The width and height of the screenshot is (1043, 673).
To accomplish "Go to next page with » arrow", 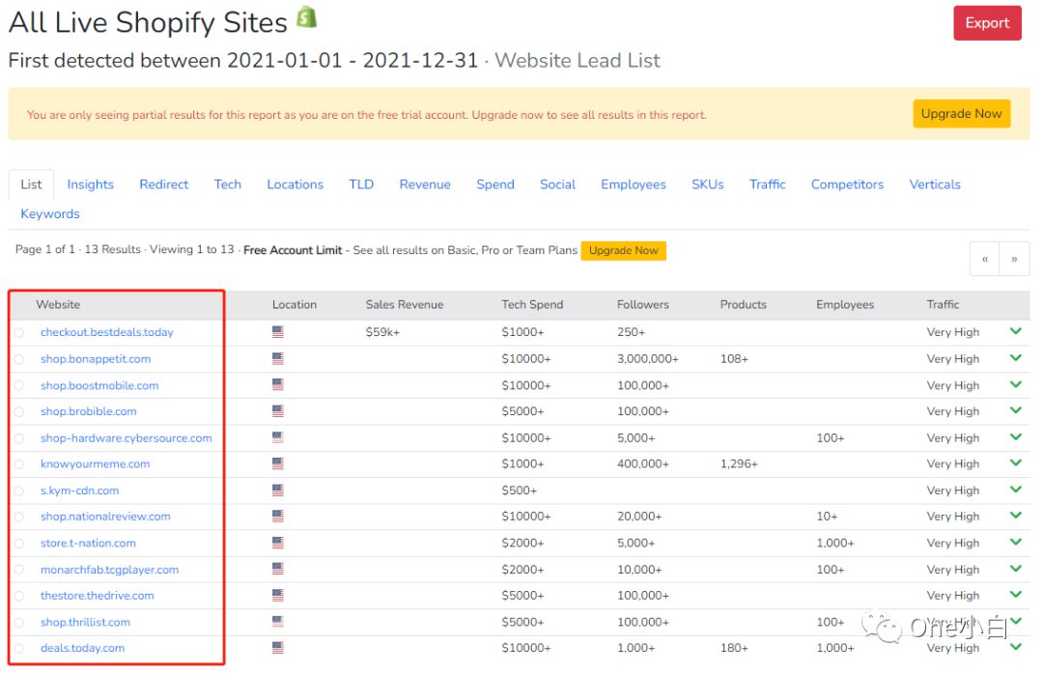I will pos(1014,259).
